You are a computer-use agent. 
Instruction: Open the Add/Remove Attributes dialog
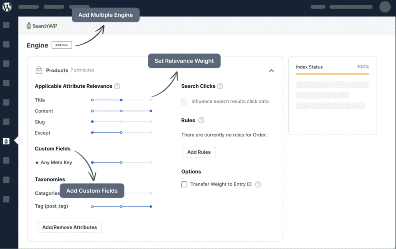coord(69,227)
